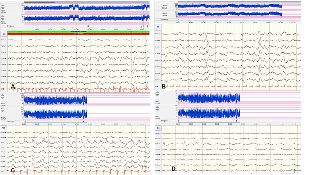Select the orange event marker near 06:00 in panel A
Screen dimensions: 311x175
point(141,26)
